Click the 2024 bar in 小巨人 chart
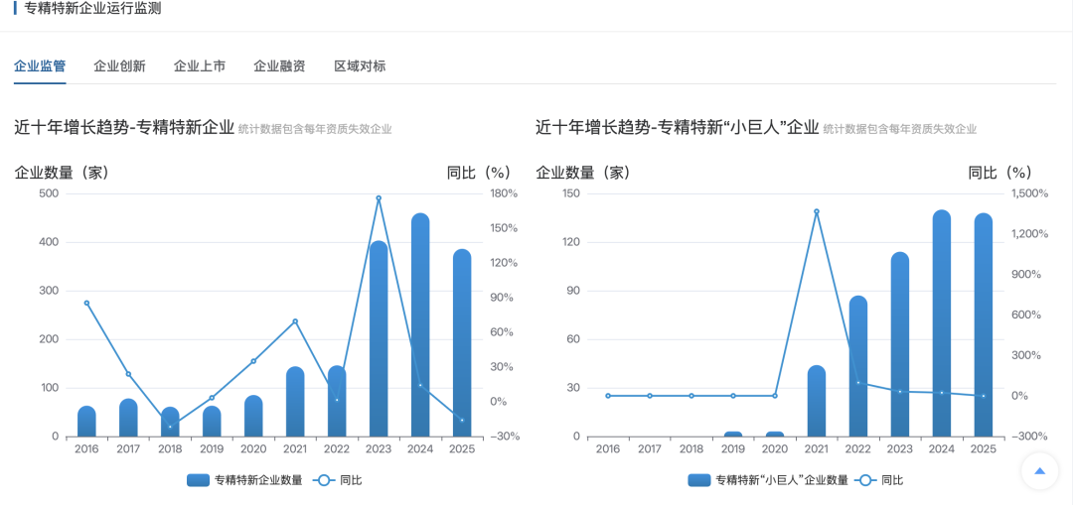The height and width of the screenshot is (505, 1073). tap(942, 323)
